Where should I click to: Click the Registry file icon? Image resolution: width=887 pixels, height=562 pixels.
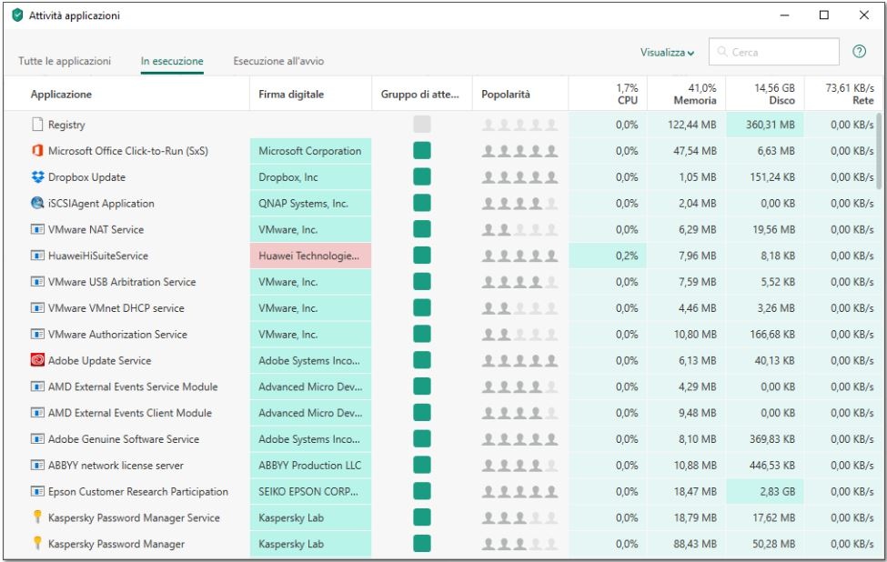tap(37, 125)
